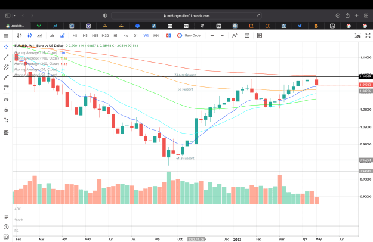Click the New Order button

click(190, 35)
